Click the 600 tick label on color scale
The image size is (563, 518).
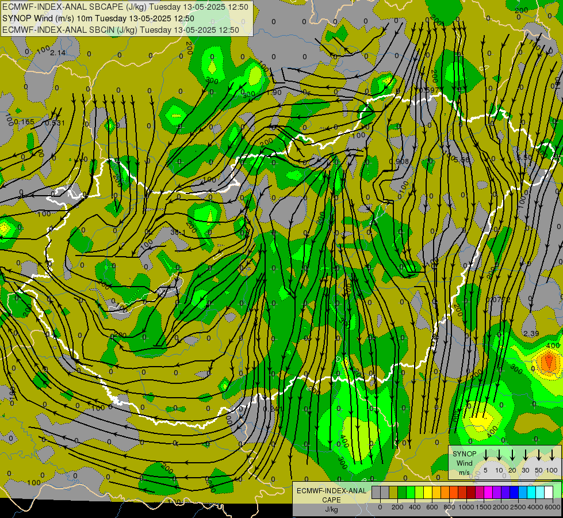pos(432,507)
